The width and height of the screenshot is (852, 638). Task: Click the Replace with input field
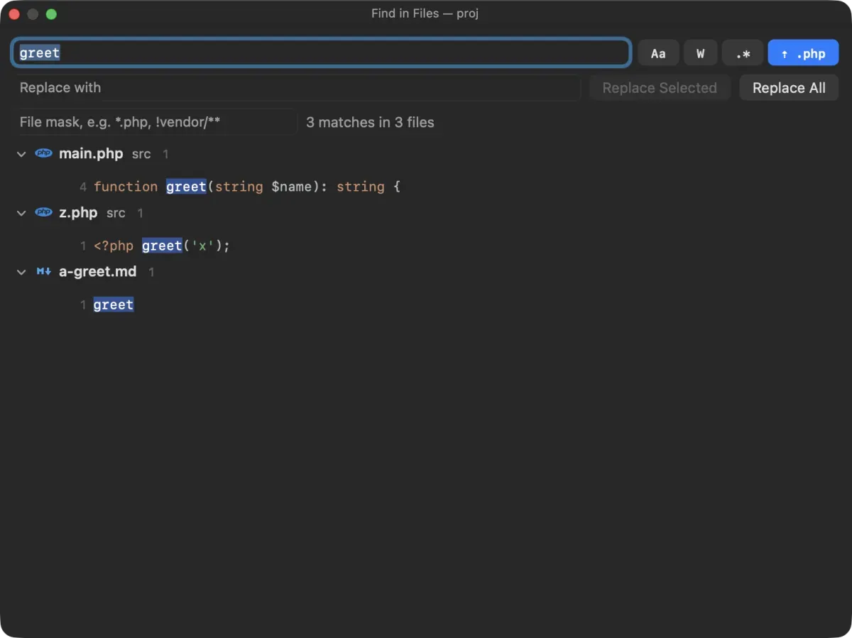click(x=298, y=88)
